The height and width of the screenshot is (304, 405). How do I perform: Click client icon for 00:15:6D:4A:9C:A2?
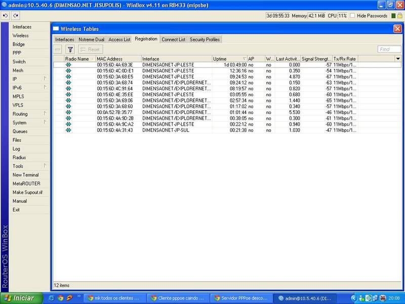[68, 124]
